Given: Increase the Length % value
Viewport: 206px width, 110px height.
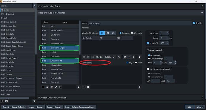Looking at the screenshot, I should [x=167, y=42].
